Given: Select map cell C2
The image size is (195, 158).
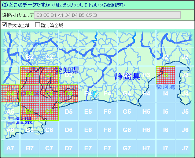Looking at the screenshot, I should pos(49,57).
